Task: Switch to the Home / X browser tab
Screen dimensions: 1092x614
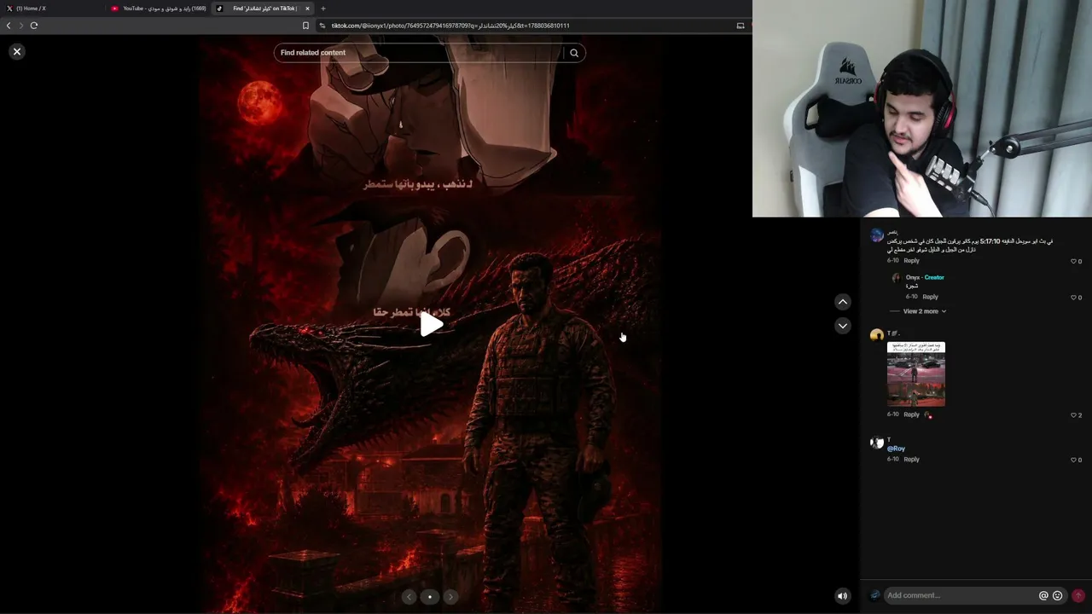Action: pos(51,9)
